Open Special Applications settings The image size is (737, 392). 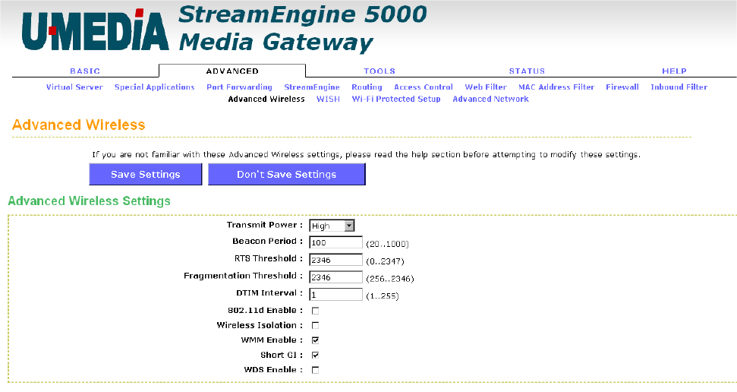155,87
